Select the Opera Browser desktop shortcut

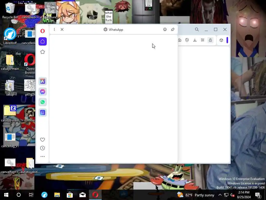coord(30,64)
